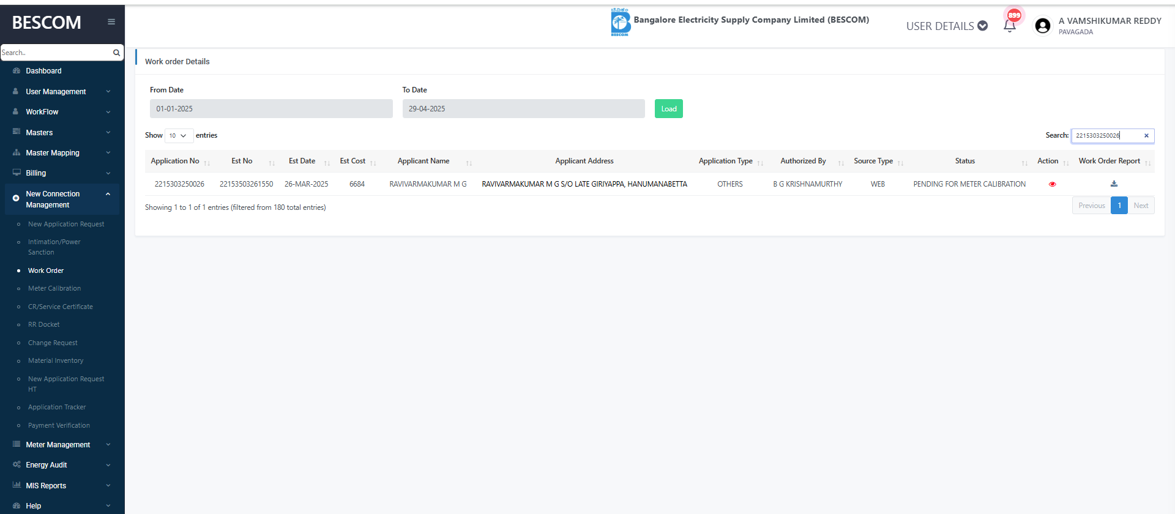Click the Master Mapping icon
This screenshot has width=1175, height=514.
(x=17, y=153)
